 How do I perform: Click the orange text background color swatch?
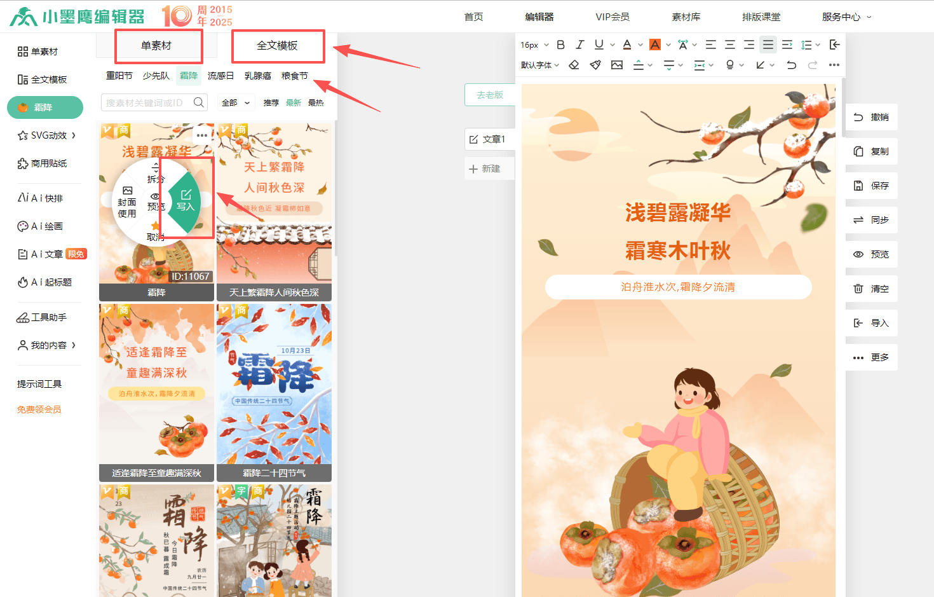655,45
